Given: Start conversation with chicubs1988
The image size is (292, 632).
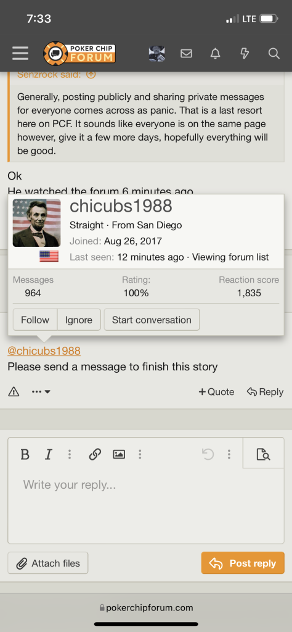Looking at the screenshot, I should pyautogui.click(x=152, y=320).
